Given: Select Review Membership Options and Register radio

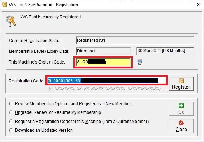Looking at the screenshot, I should click(x=11, y=104).
